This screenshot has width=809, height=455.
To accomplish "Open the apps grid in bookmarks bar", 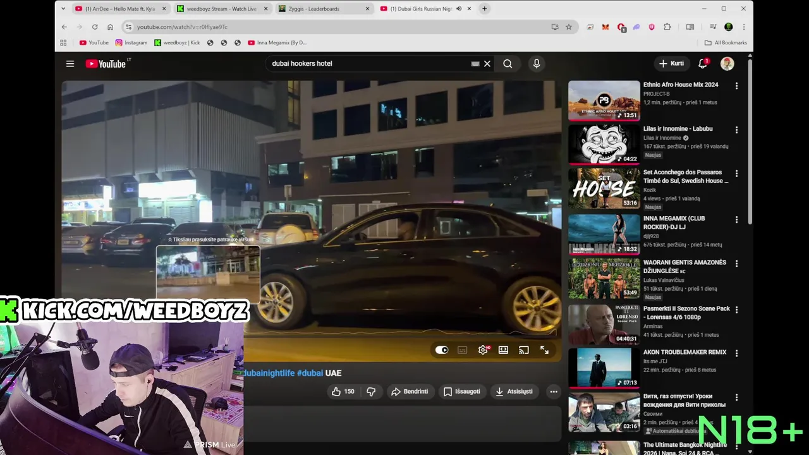I will point(63,43).
